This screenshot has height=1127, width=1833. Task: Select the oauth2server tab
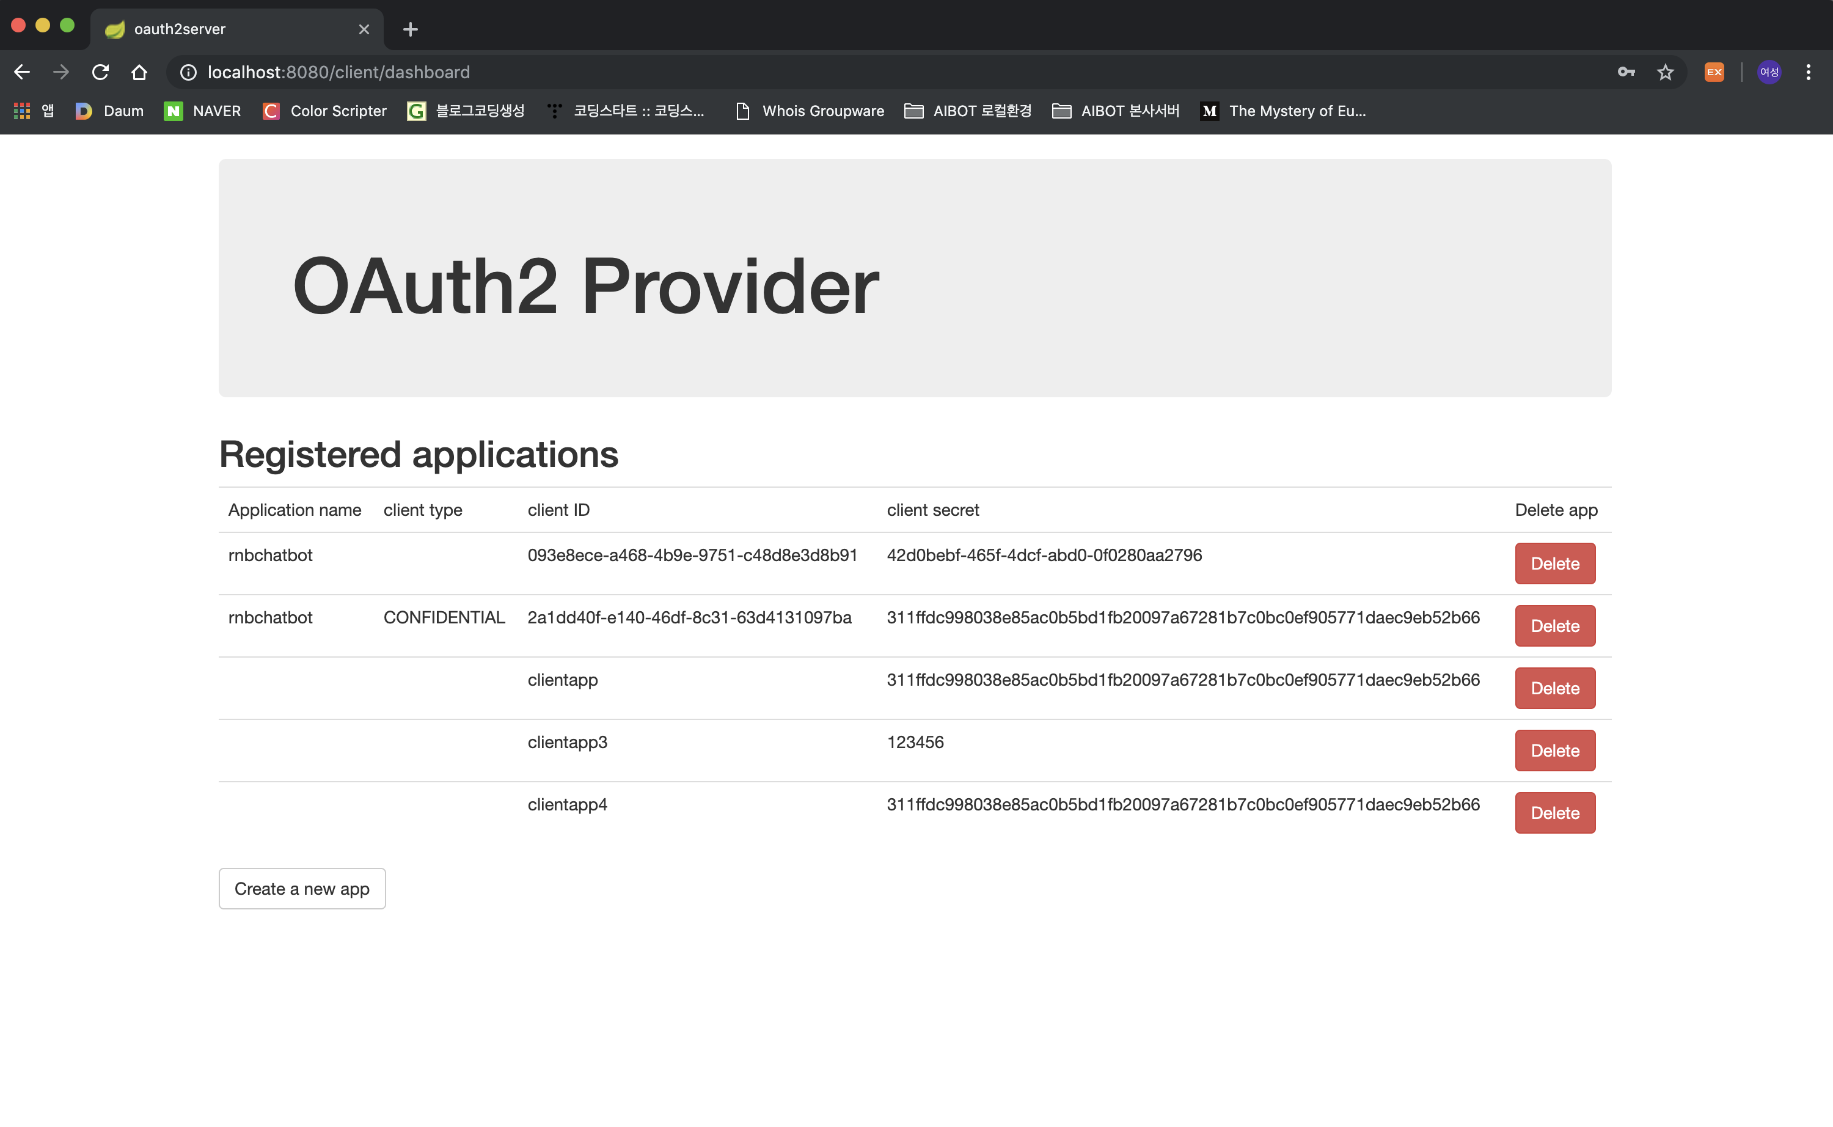pyautogui.click(x=224, y=29)
